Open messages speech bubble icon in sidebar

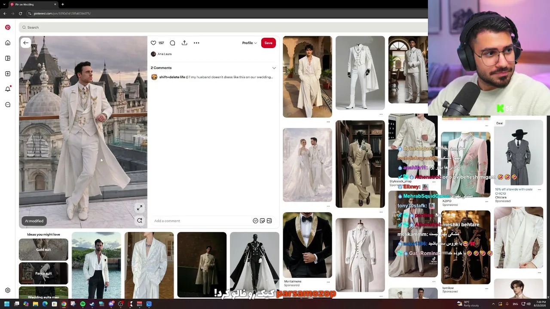pyautogui.click(x=8, y=105)
